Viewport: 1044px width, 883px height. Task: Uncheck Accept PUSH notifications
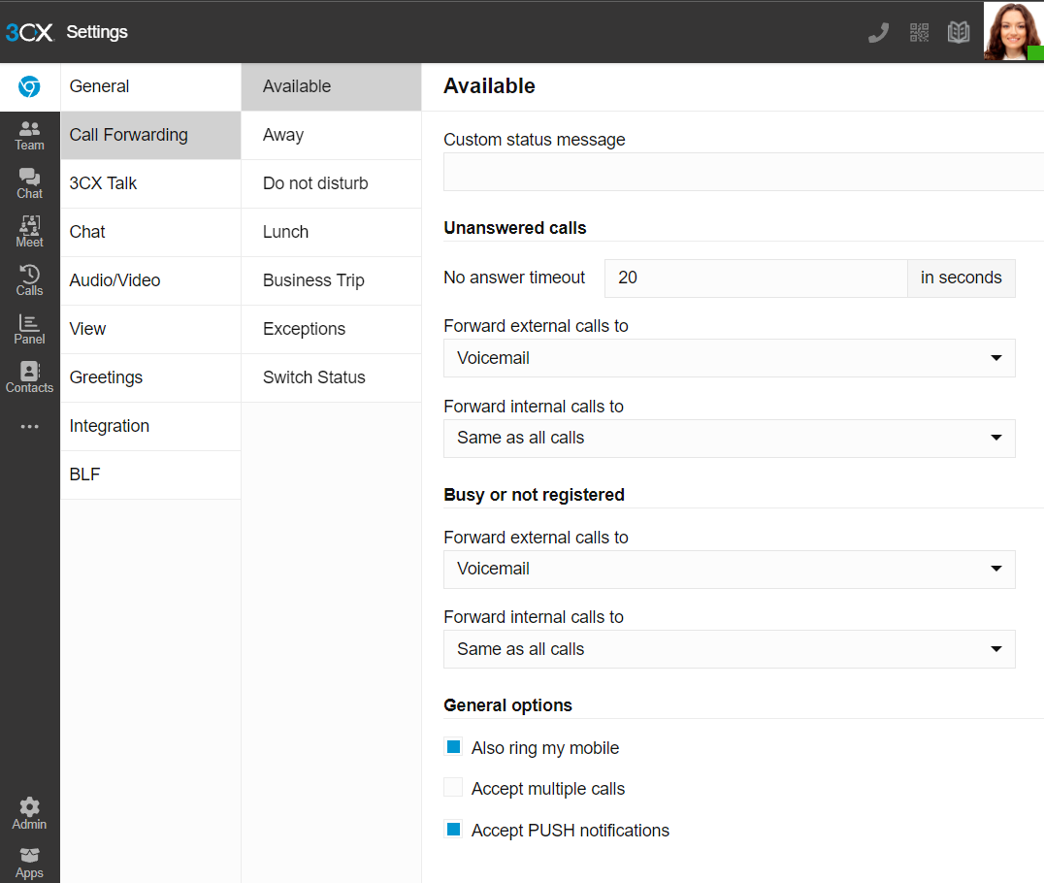point(453,830)
